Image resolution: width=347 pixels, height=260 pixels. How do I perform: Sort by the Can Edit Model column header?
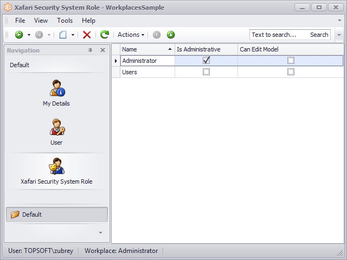(x=291, y=49)
